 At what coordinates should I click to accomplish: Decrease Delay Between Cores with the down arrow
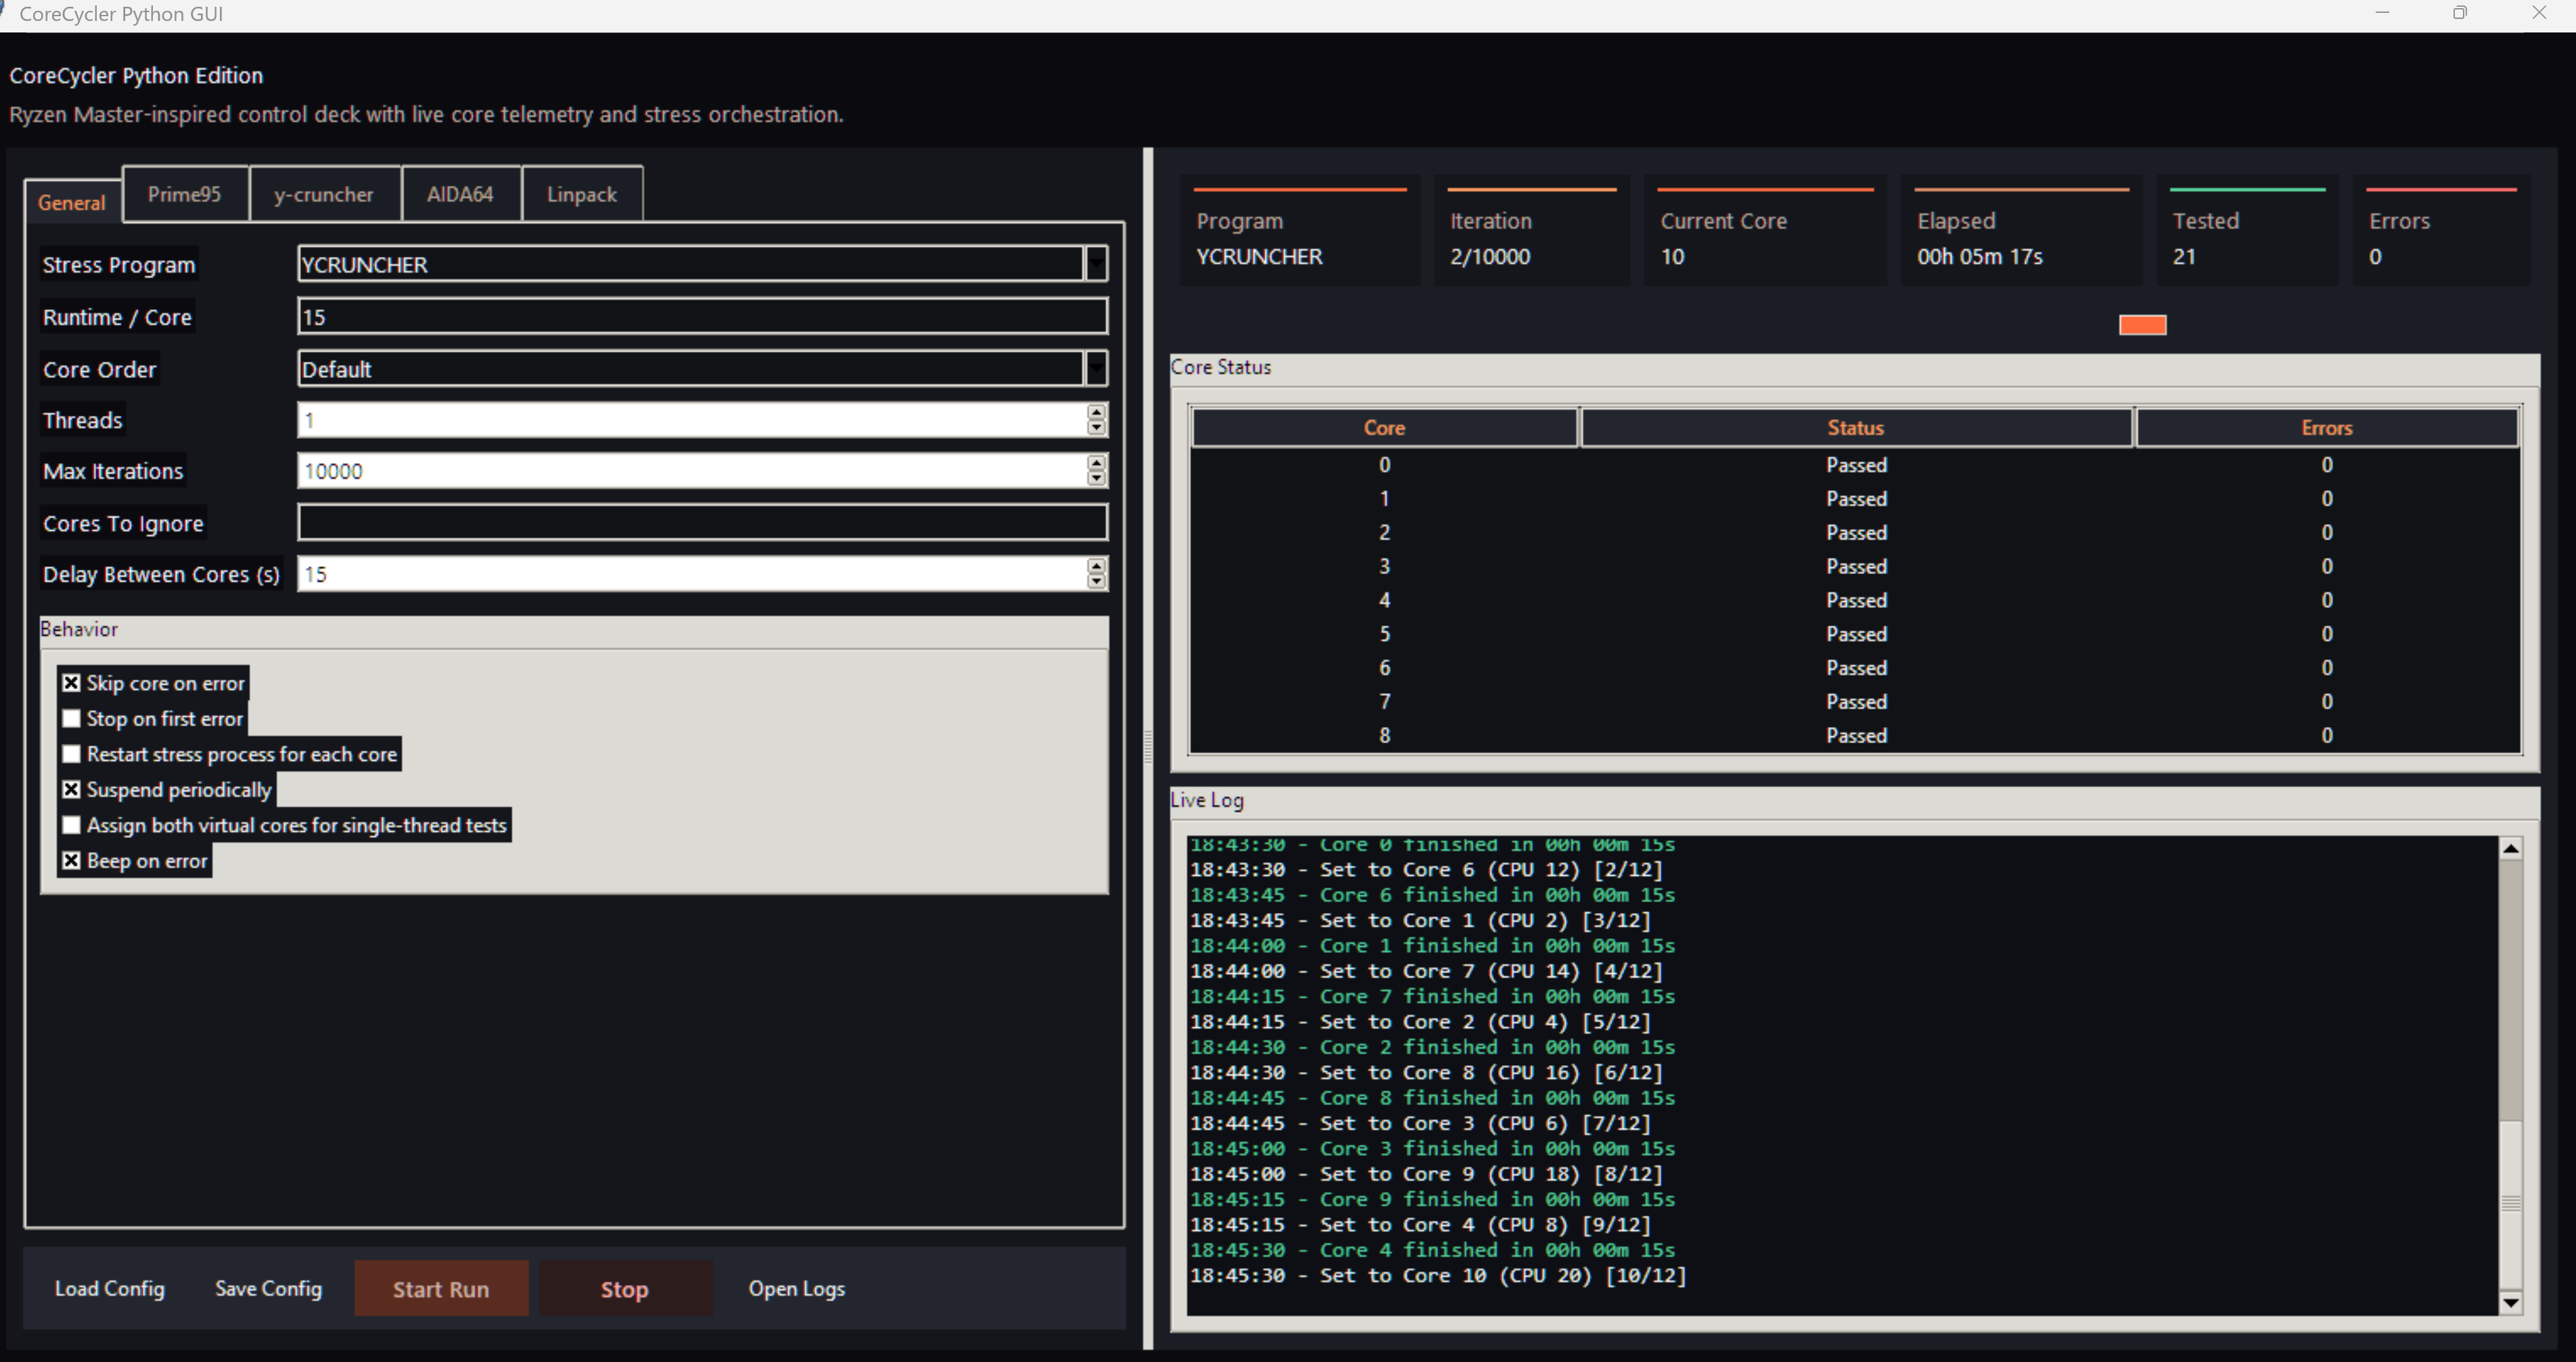click(x=1096, y=582)
